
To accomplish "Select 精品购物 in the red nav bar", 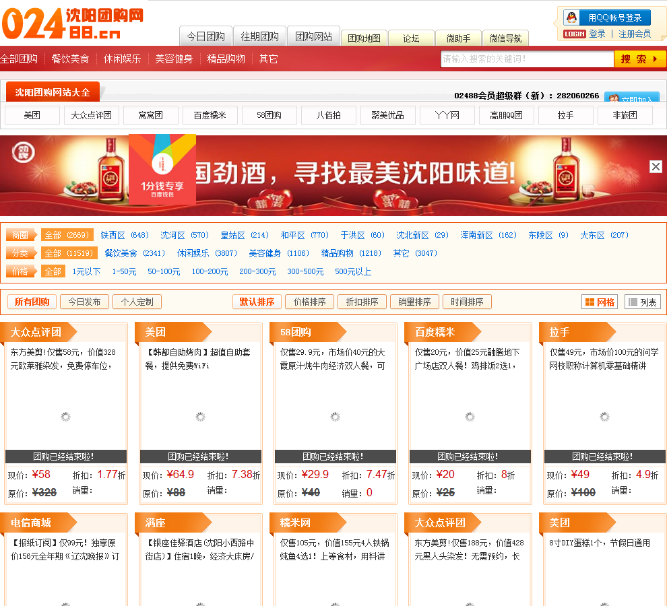I will point(226,59).
